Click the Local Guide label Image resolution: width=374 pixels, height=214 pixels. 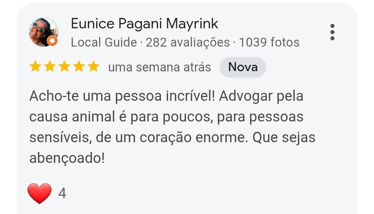104,42
